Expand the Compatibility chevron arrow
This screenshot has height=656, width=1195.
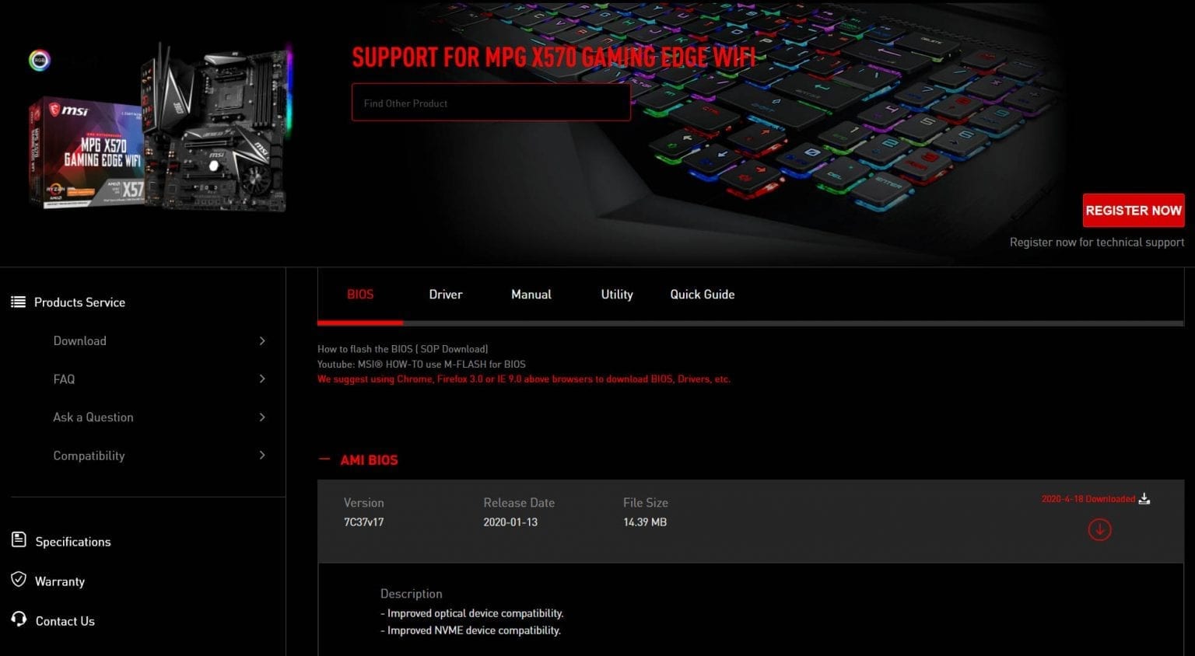click(262, 455)
